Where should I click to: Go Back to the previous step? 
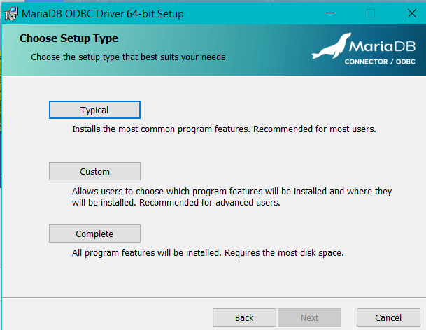click(244, 317)
